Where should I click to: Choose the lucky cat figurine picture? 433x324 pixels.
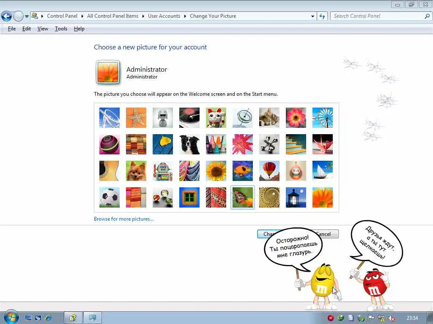(x=216, y=118)
